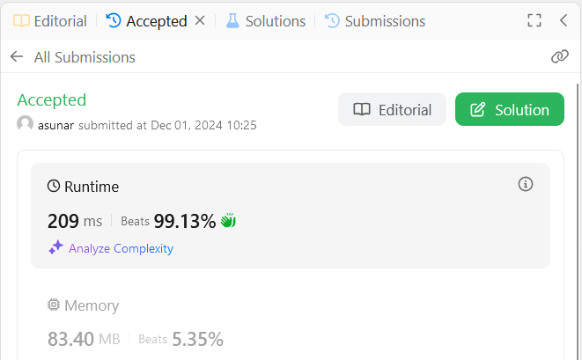Click the runtime info icon
The width and height of the screenshot is (582, 360).
(x=526, y=184)
